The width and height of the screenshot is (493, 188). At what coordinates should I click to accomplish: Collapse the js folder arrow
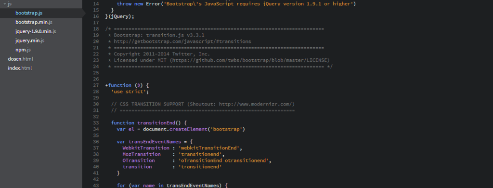coord(5,4)
